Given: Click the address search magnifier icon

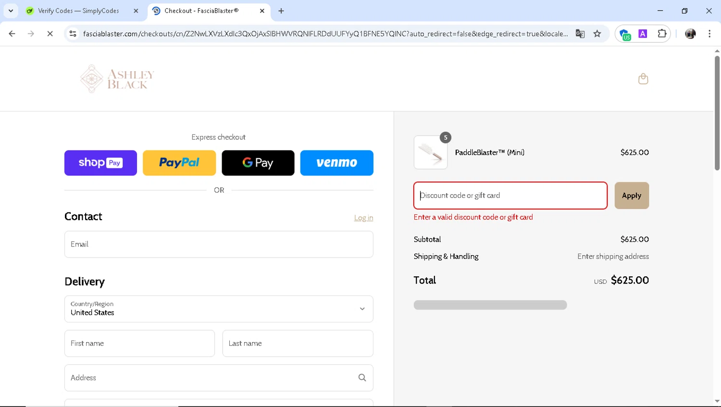Looking at the screenshot, I should click(x=362, y=378).
